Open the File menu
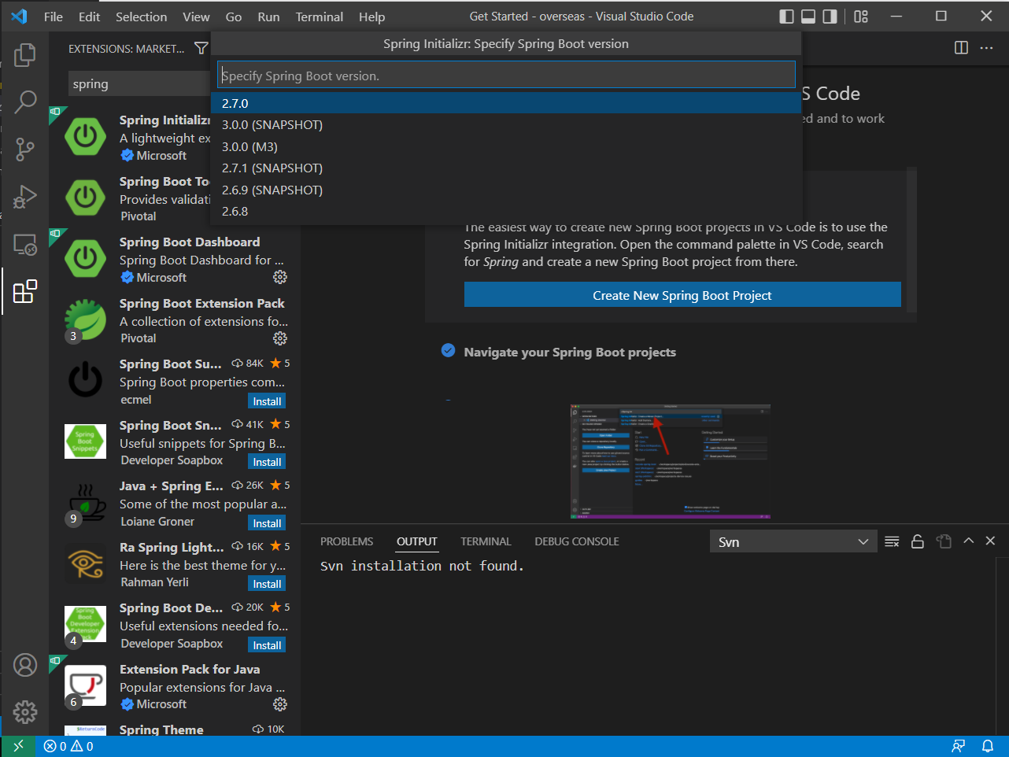 pyautogui.click(x=54, y=17)
